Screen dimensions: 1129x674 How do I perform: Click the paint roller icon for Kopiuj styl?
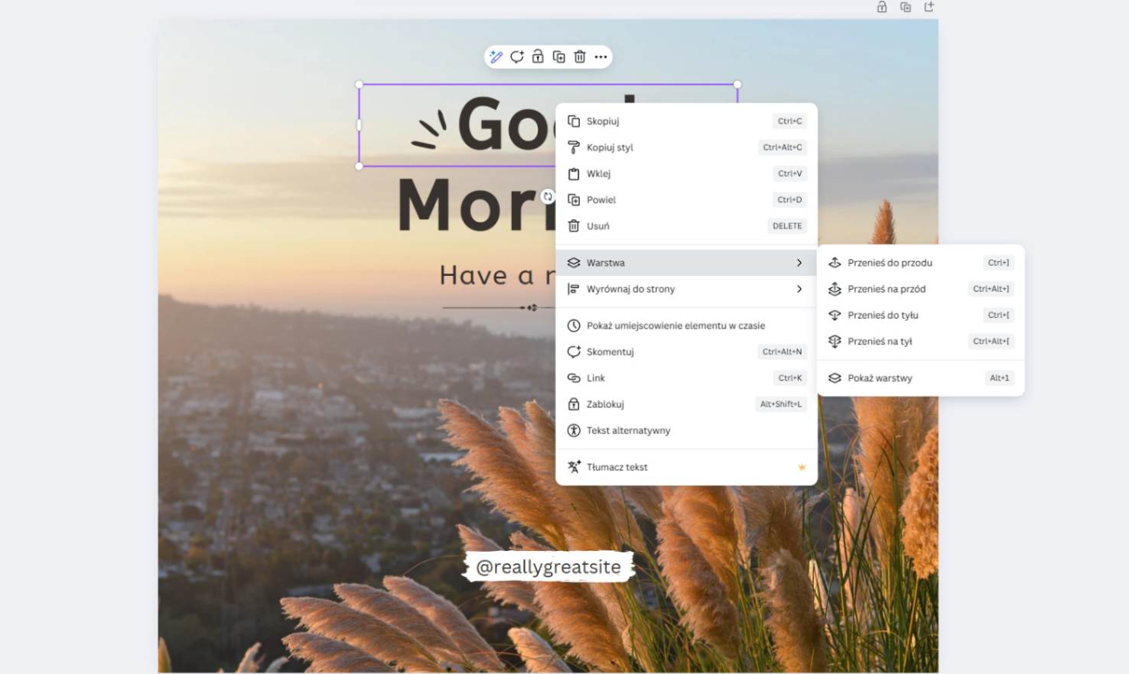click(x=574, y=147)
